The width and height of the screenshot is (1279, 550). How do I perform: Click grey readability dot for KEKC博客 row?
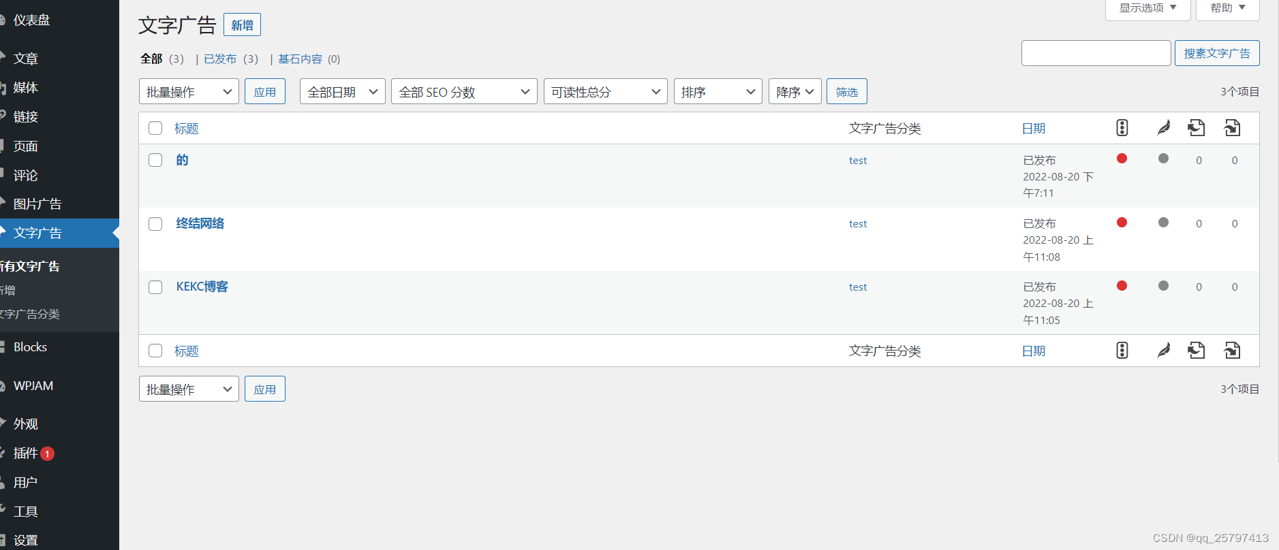tap(1164, 286)
